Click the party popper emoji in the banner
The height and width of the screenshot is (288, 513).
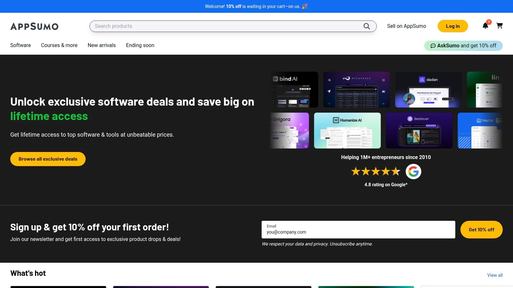point(305,6)
